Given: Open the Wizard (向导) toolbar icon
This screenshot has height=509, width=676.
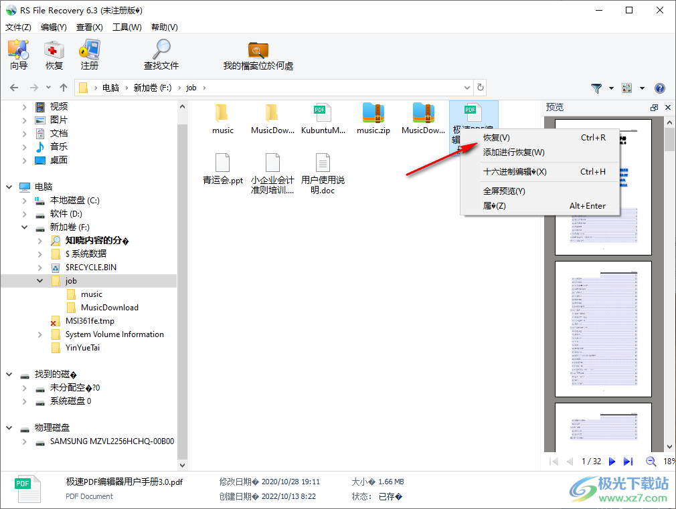Looking at the screenshot, I should tap(19, 54).
